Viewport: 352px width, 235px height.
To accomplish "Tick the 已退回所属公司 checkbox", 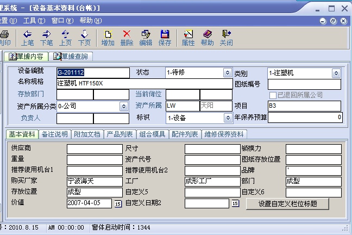I will coord(273,95).
